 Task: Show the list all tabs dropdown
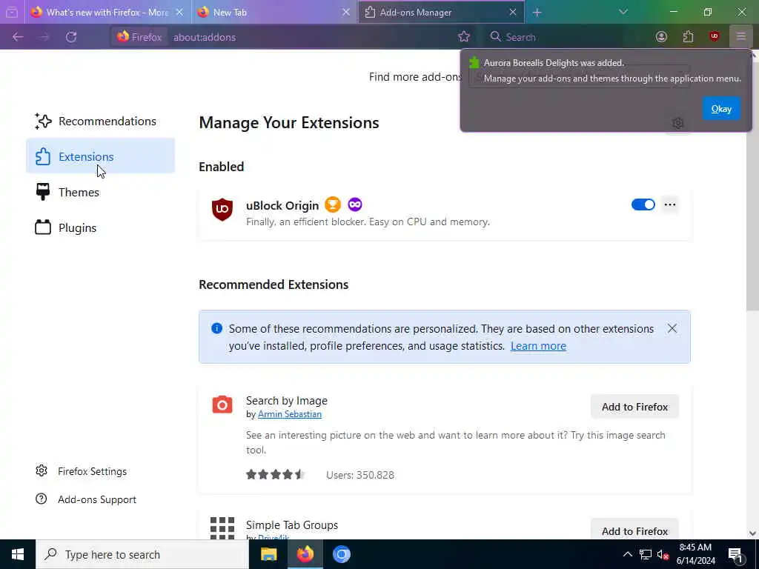coord(623,12)
